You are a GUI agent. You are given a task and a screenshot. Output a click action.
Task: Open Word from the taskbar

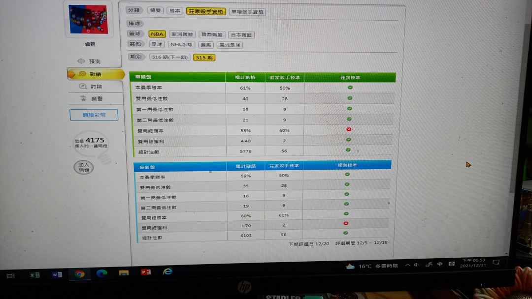[57, 274]
